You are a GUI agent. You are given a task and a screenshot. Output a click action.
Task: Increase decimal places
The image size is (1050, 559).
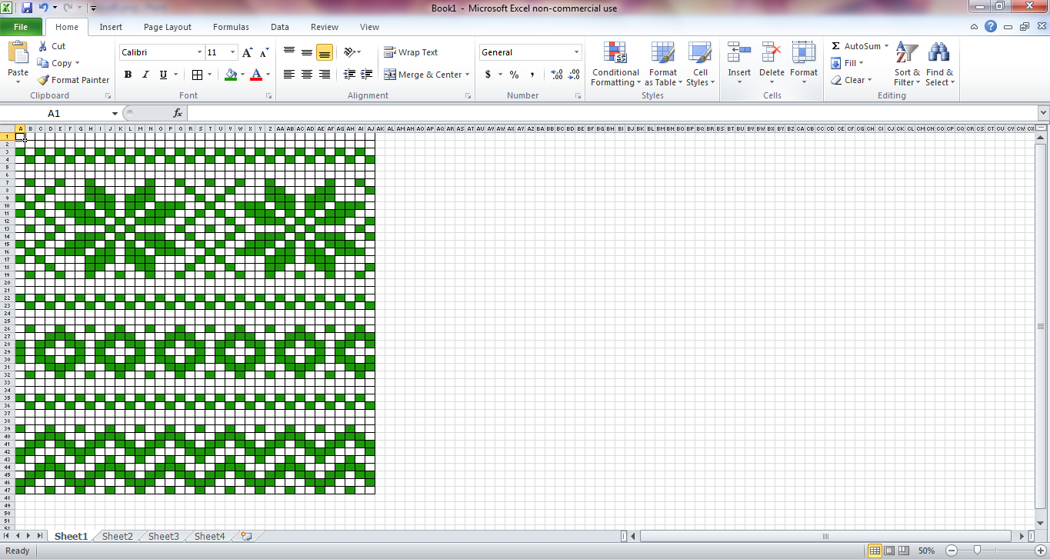click(x=555, y=75)
